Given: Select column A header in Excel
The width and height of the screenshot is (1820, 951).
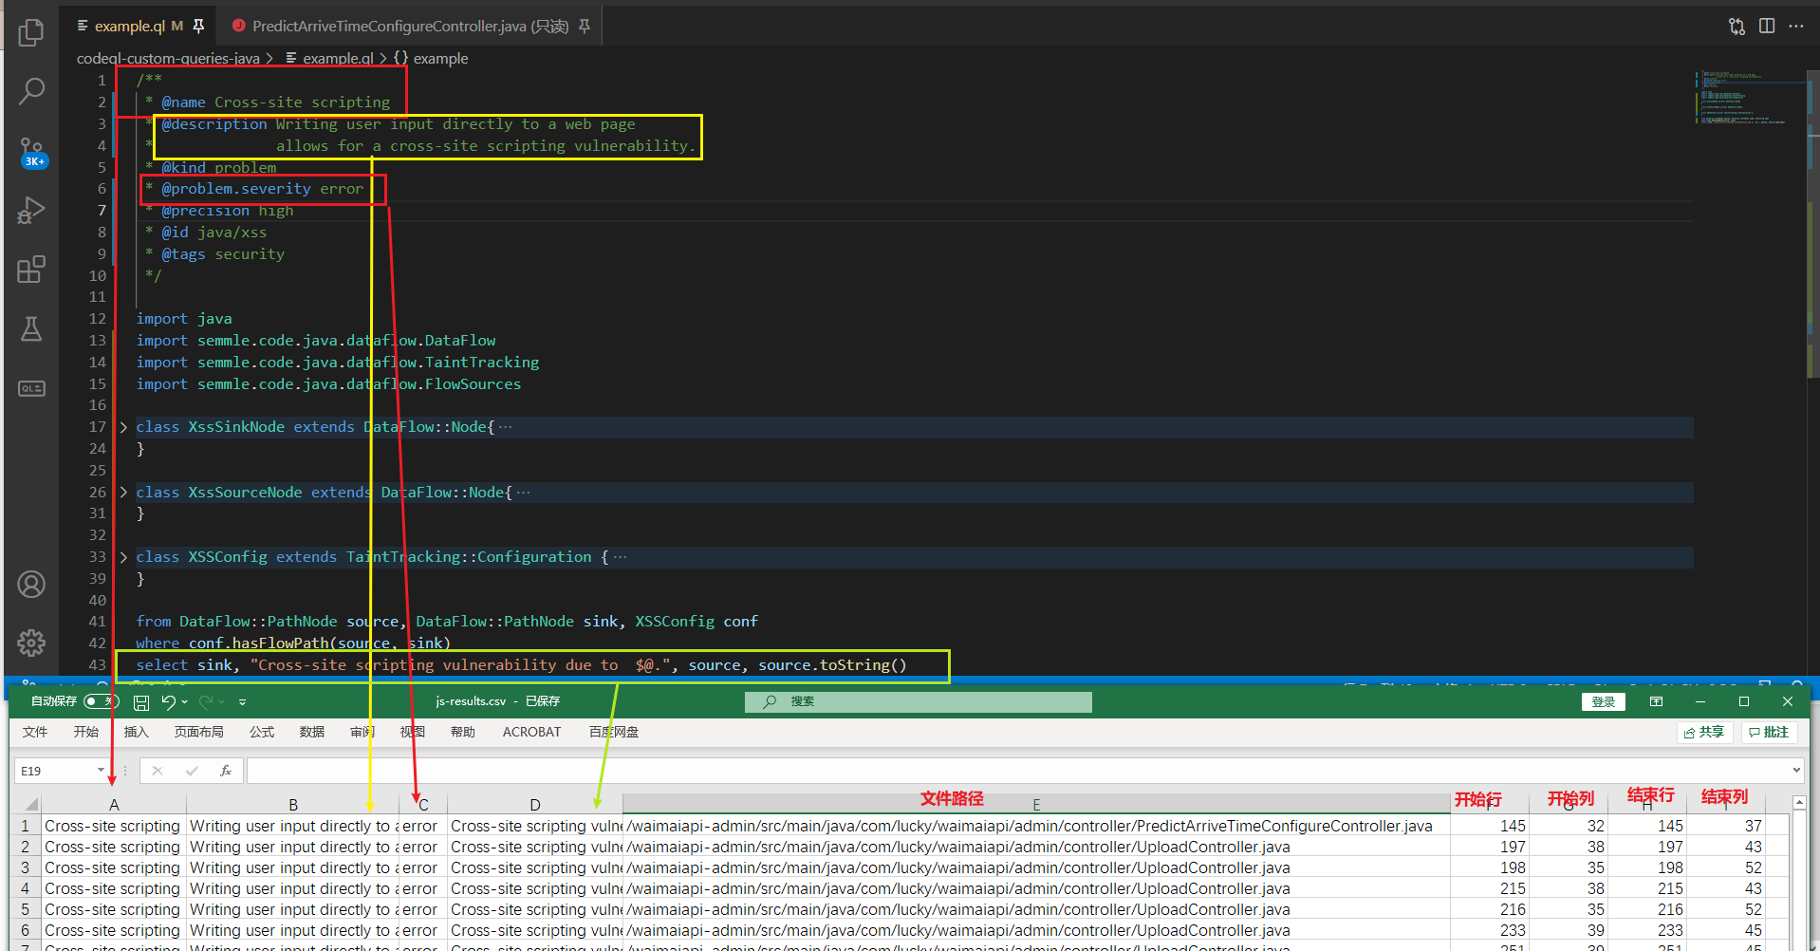Looking at the screenshot, I should pyautogui.click(x=114, y=804).
